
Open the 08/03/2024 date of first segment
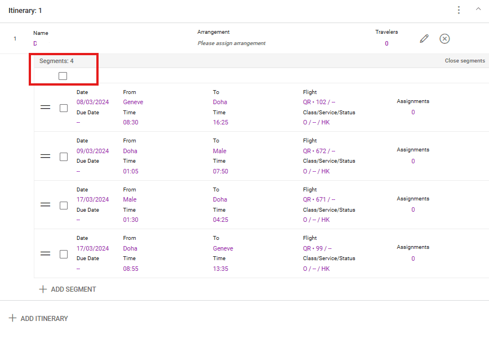[92, 102]
